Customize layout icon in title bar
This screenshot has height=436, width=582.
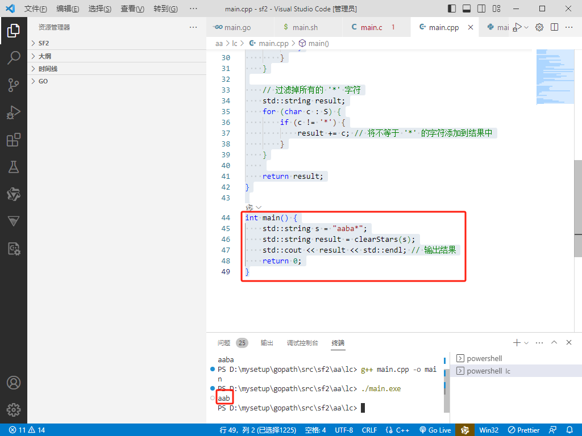[x=496, y=9]
